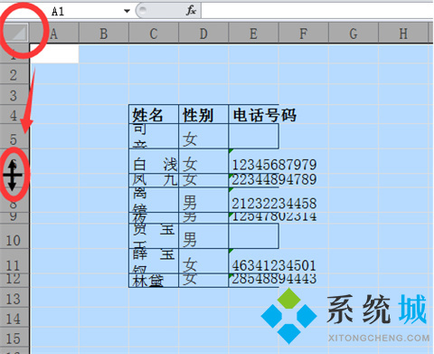Select row 5 header
434x354 pixels.
(x=14, y=136)
